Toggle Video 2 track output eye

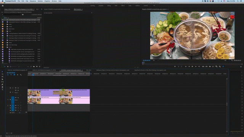pos(18,90)
